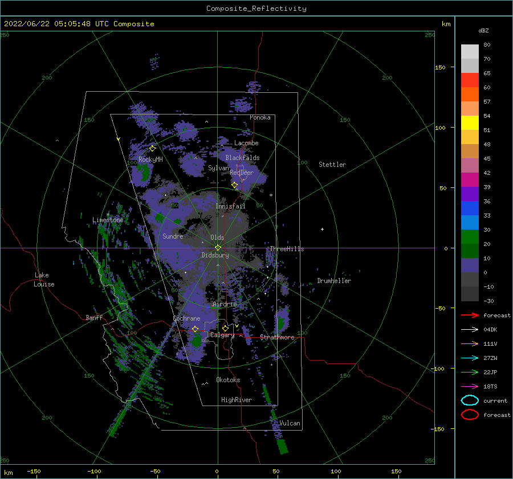
Task: Pick the yellow 51-54 dBZ swatch
Action: [x=470, y=122]
